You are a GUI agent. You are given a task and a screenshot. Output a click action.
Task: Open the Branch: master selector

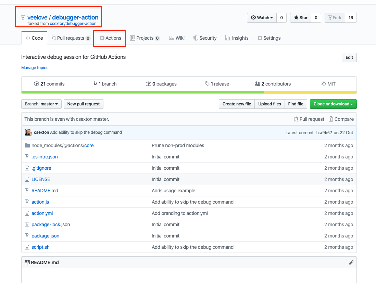41,104
